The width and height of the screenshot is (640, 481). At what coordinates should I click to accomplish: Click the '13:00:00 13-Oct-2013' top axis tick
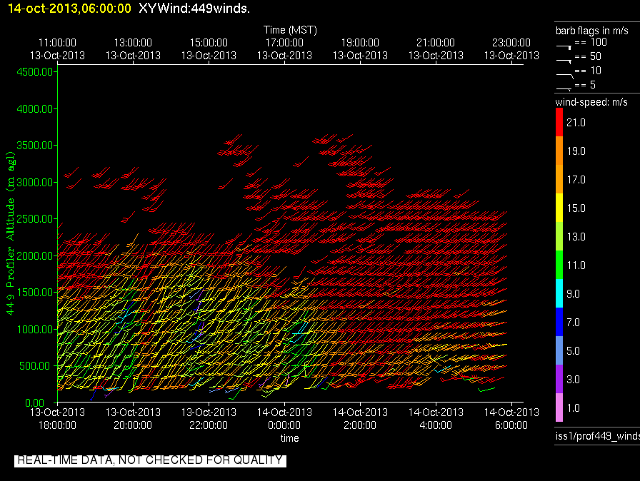point(133,49)
